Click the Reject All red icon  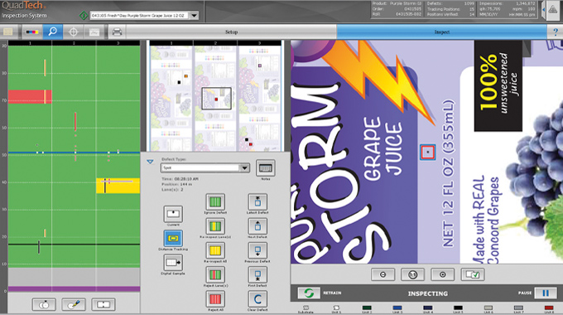point(215,299)
